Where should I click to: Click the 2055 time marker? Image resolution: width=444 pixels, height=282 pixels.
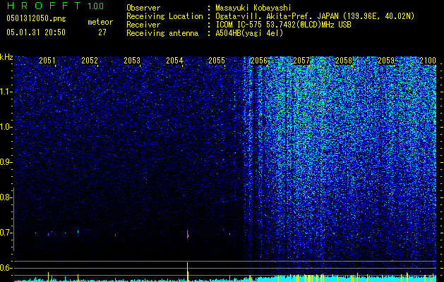click(x=217, y=61)
